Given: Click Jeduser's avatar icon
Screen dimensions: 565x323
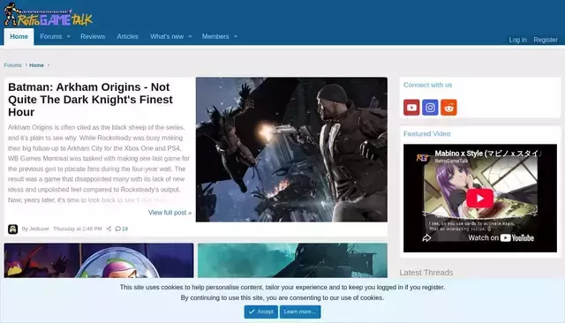Looking at the screenshot, I should [13, 229].
